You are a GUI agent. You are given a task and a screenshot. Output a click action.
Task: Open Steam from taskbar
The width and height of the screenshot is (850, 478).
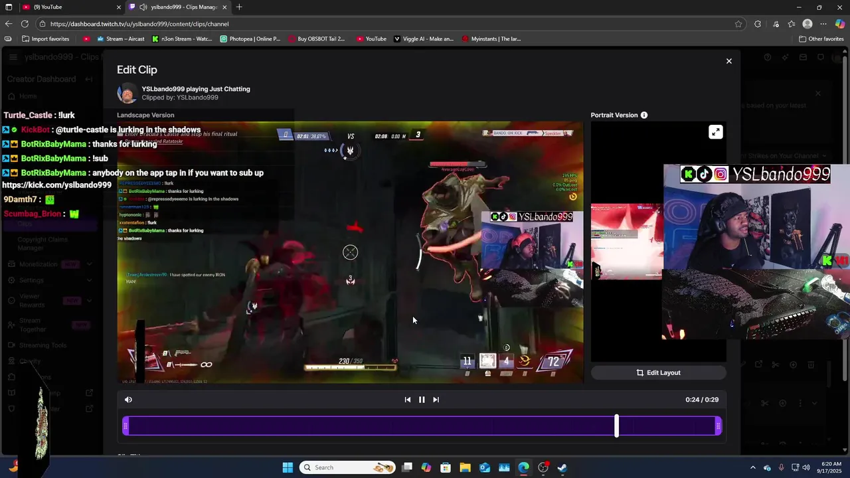pos(562,467)
